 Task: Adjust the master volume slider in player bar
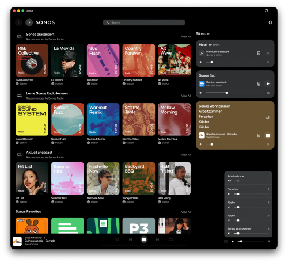click(252, 241)
